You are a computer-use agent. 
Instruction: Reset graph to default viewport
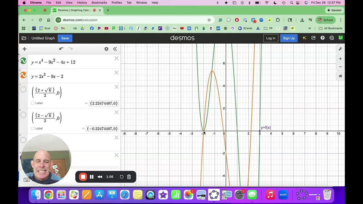(x=340, y=76)
